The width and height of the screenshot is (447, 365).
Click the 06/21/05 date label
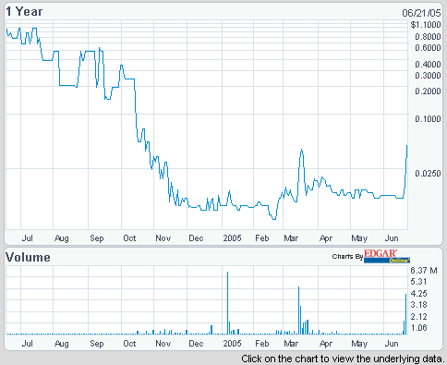coord(421,13)
